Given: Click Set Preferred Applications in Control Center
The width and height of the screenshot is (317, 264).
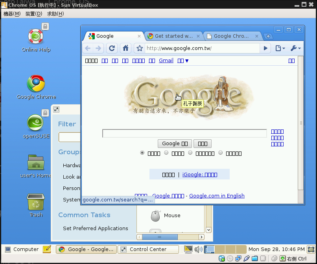Looking at the screenshot, I should coord(96,228).
